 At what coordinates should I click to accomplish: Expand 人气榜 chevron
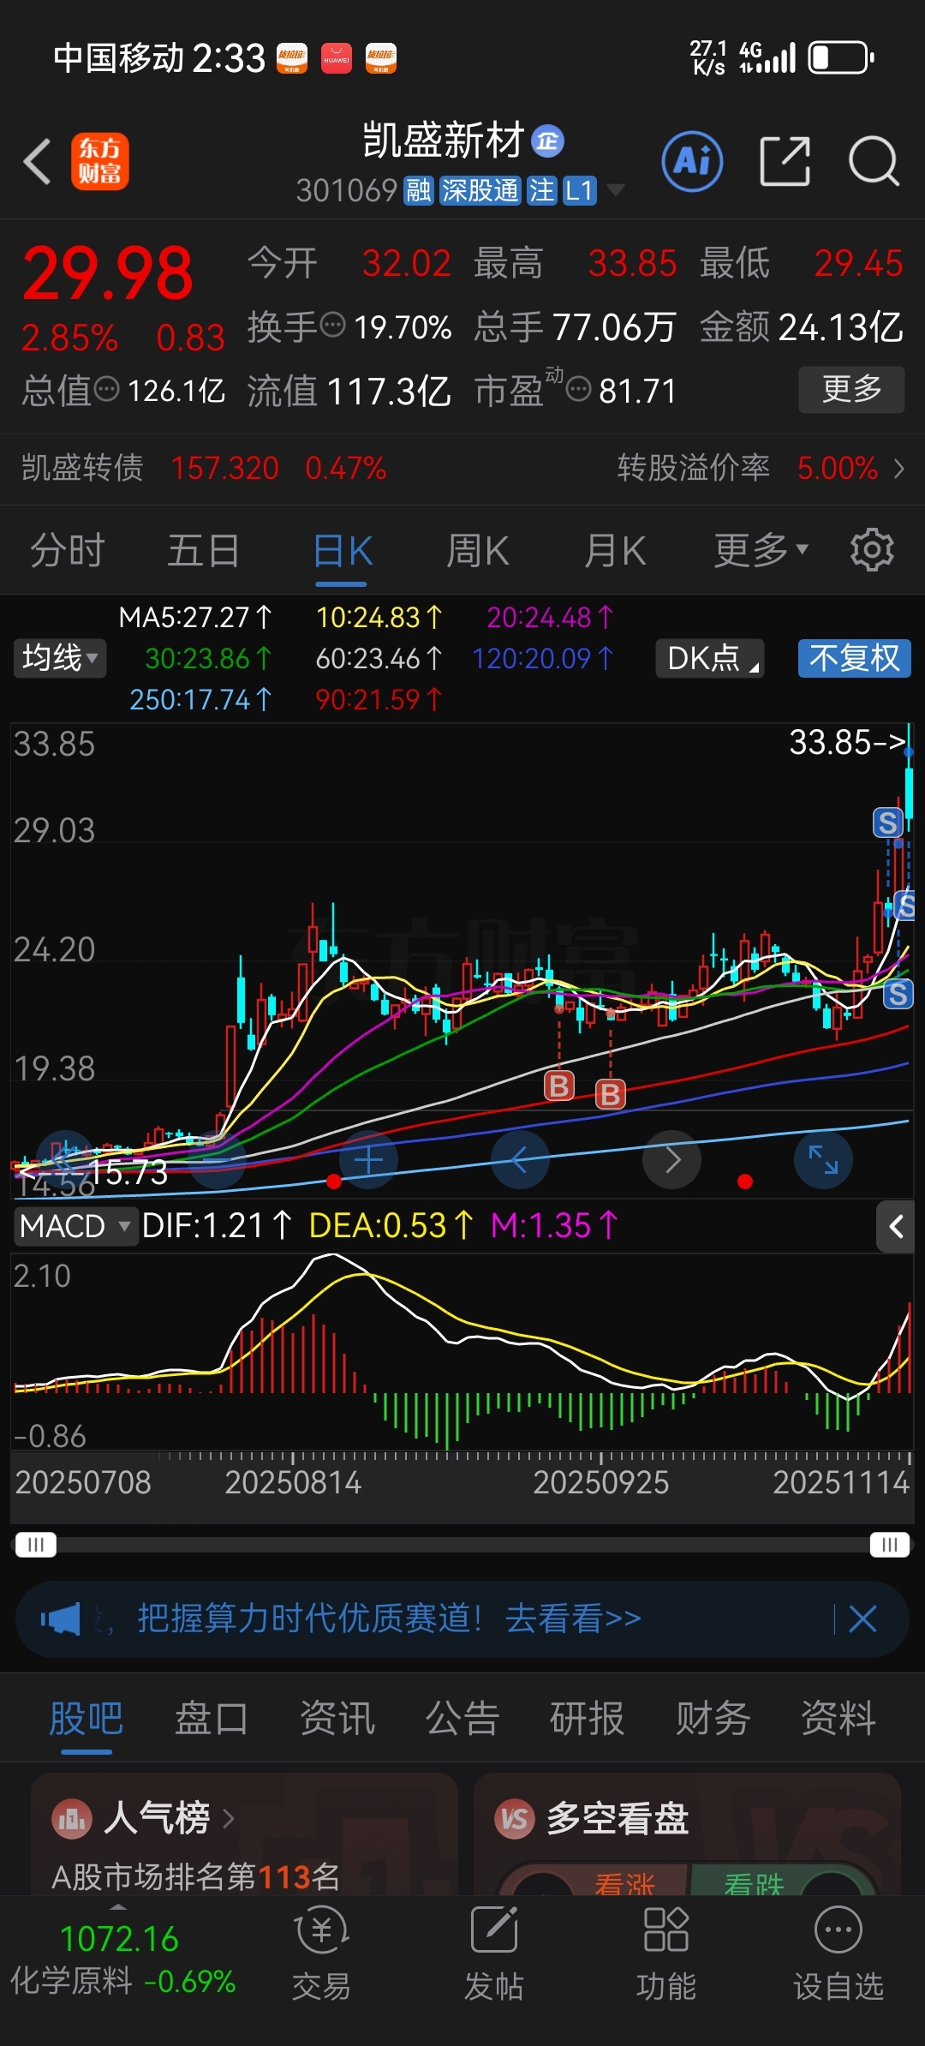[229, 1818]
